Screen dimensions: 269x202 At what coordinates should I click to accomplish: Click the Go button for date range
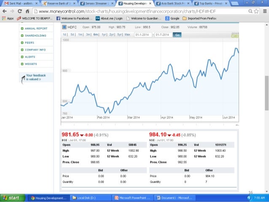pos(177,35)
